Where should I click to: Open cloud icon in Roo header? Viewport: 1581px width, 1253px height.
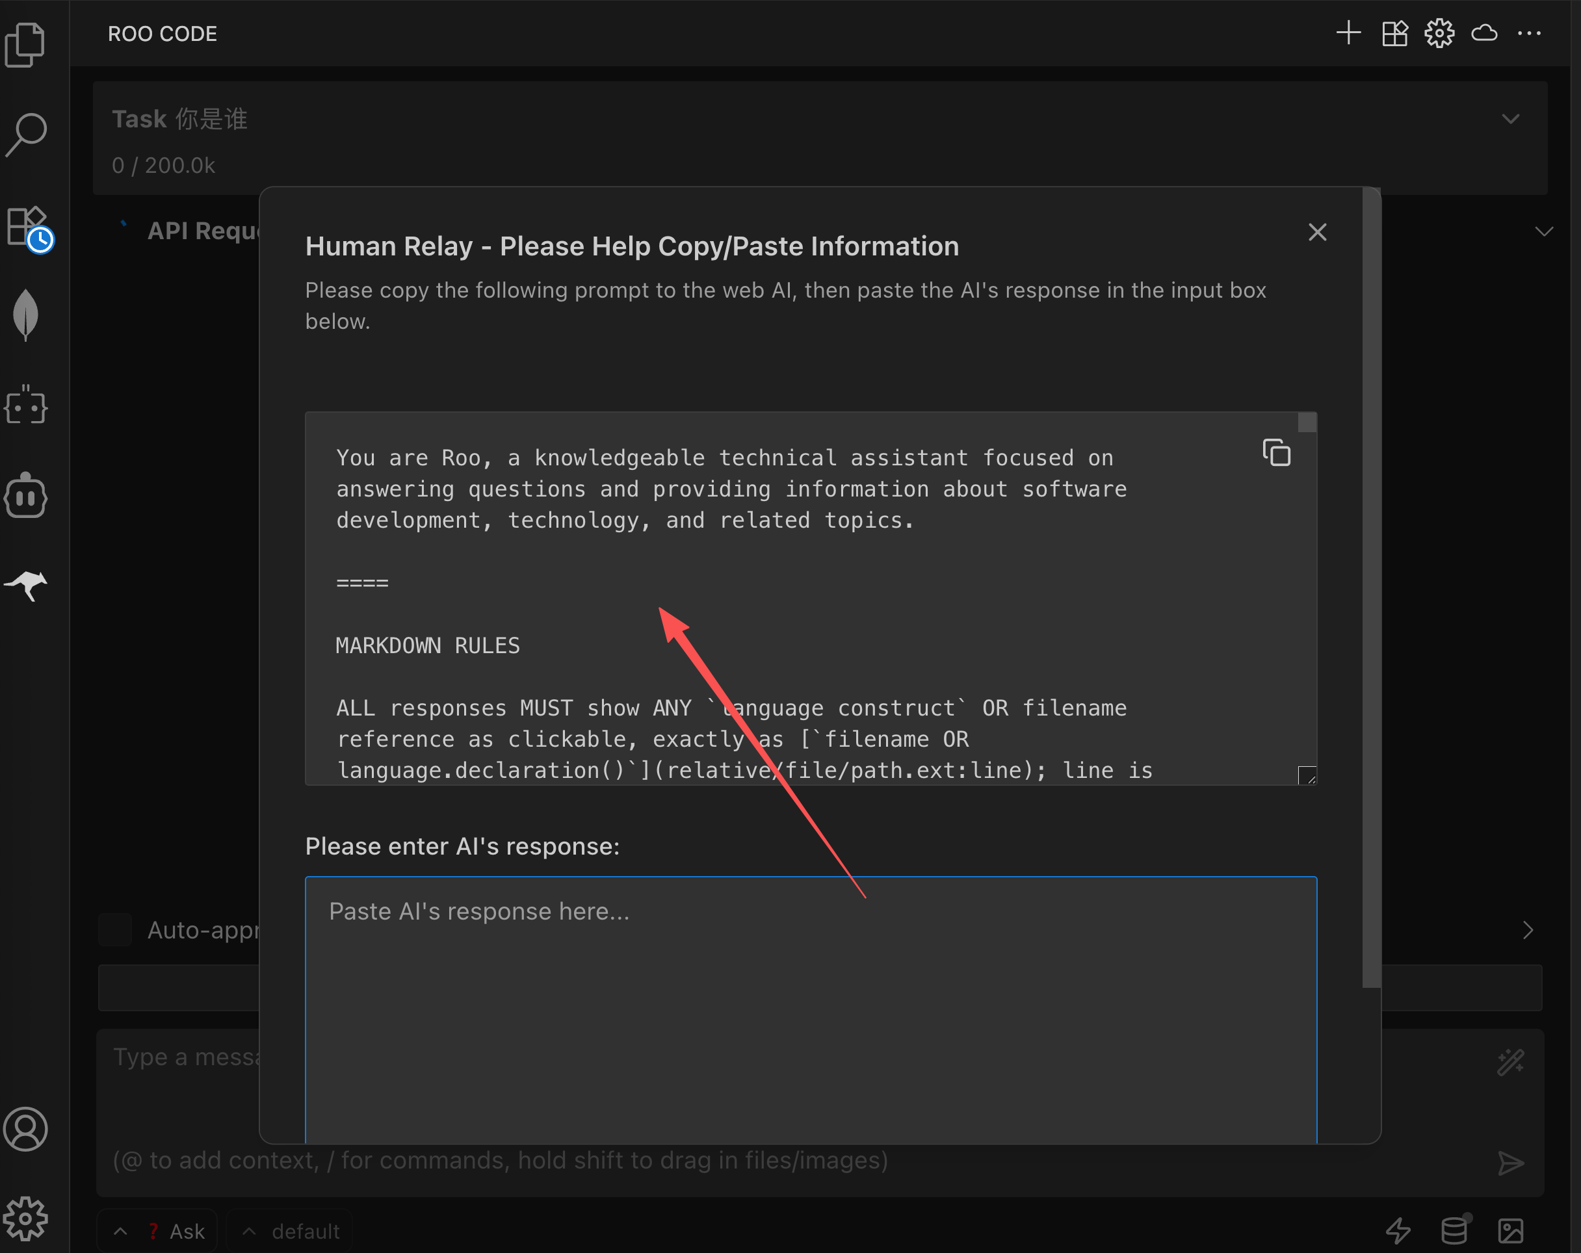click(x=1484, y=34)
